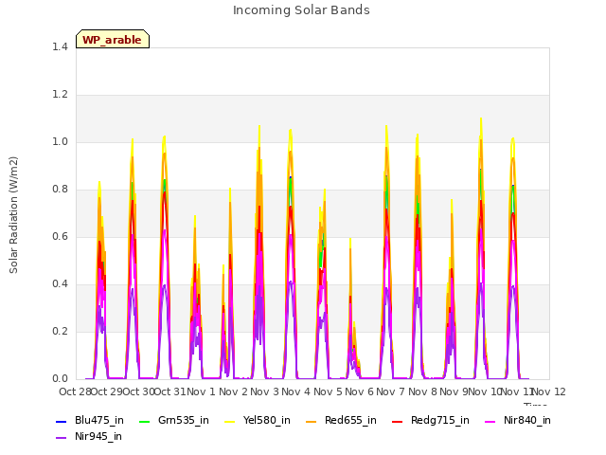This screenshot has width=606, height=455.
Task: Click the Nov 2 x-axis tick label
Action: (233, 391)
